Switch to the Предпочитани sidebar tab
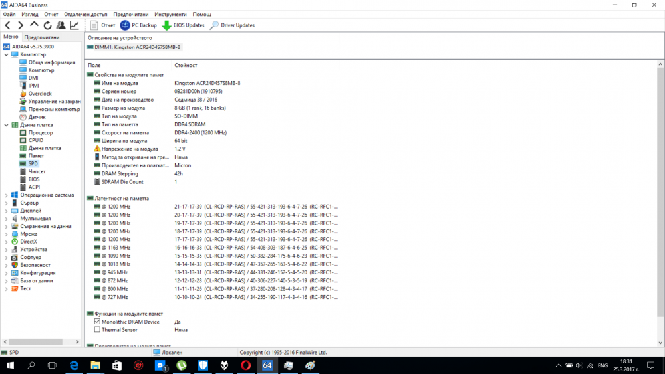 pos(41,37)
